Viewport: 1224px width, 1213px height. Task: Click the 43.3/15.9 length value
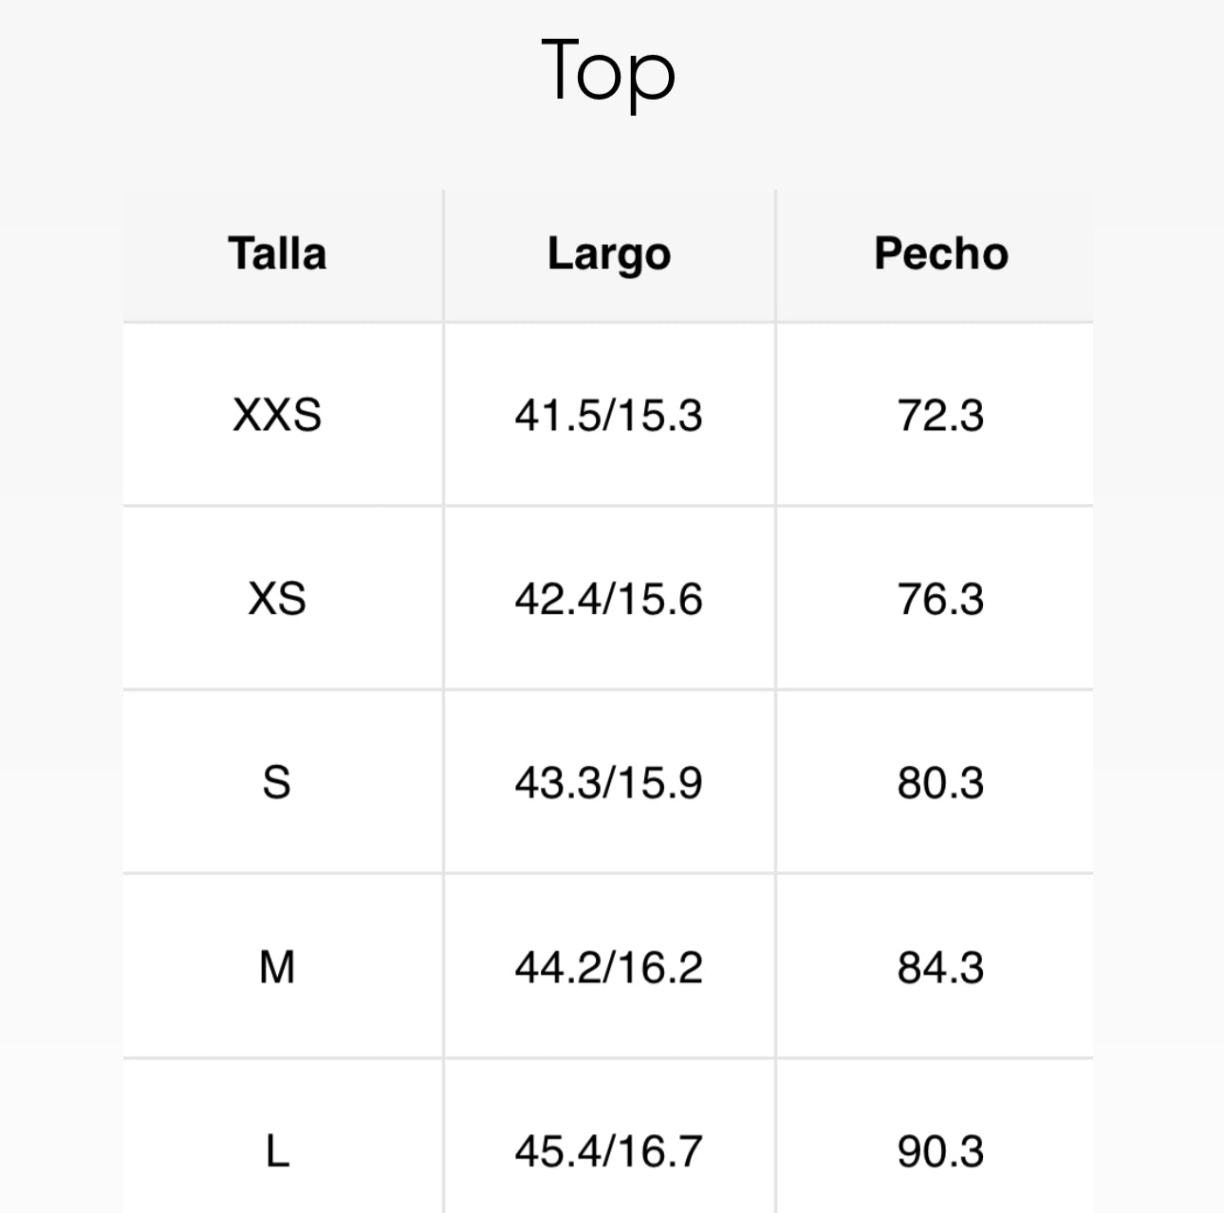click(609, 783)
